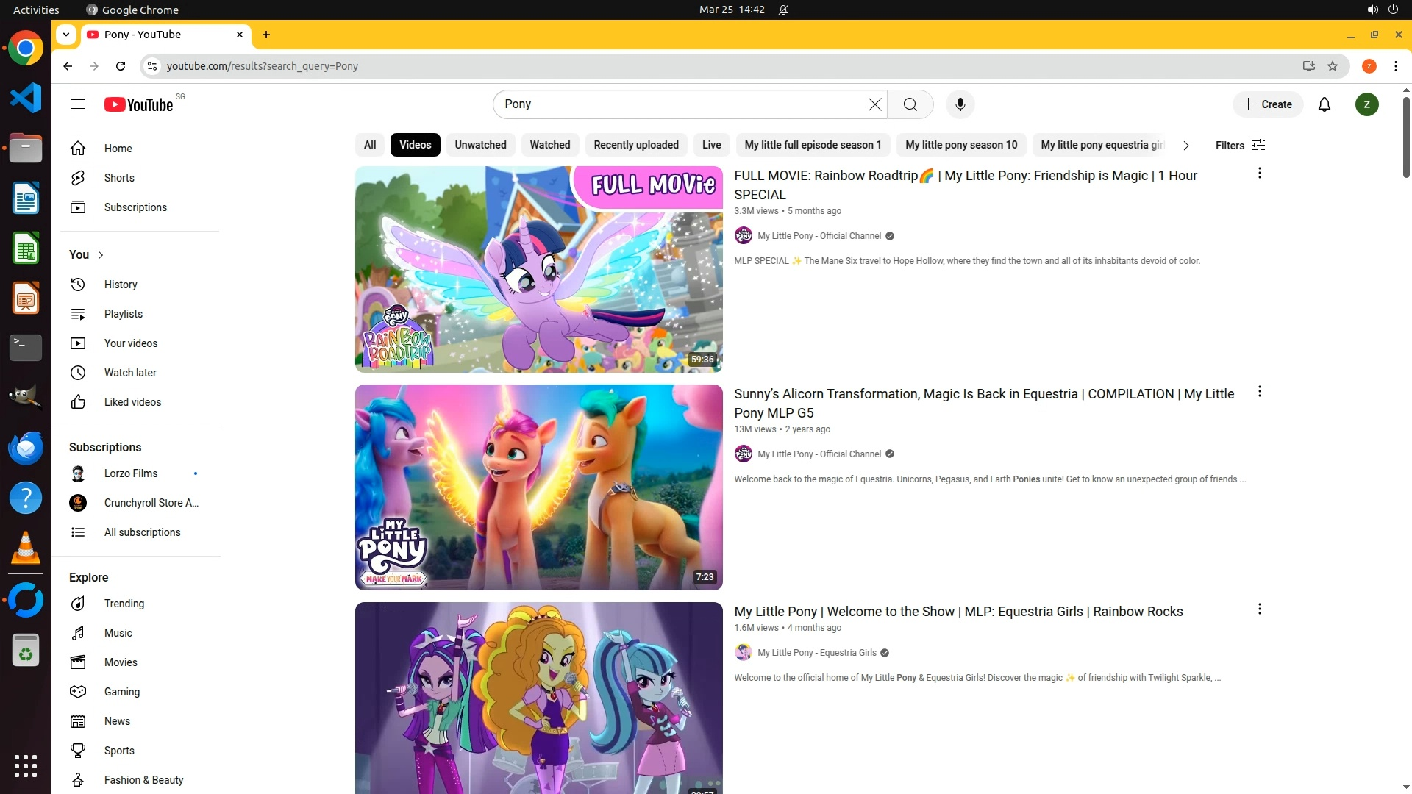
Task: Select the Recently uploaded filter chip
Action: (x=635, y=145)
